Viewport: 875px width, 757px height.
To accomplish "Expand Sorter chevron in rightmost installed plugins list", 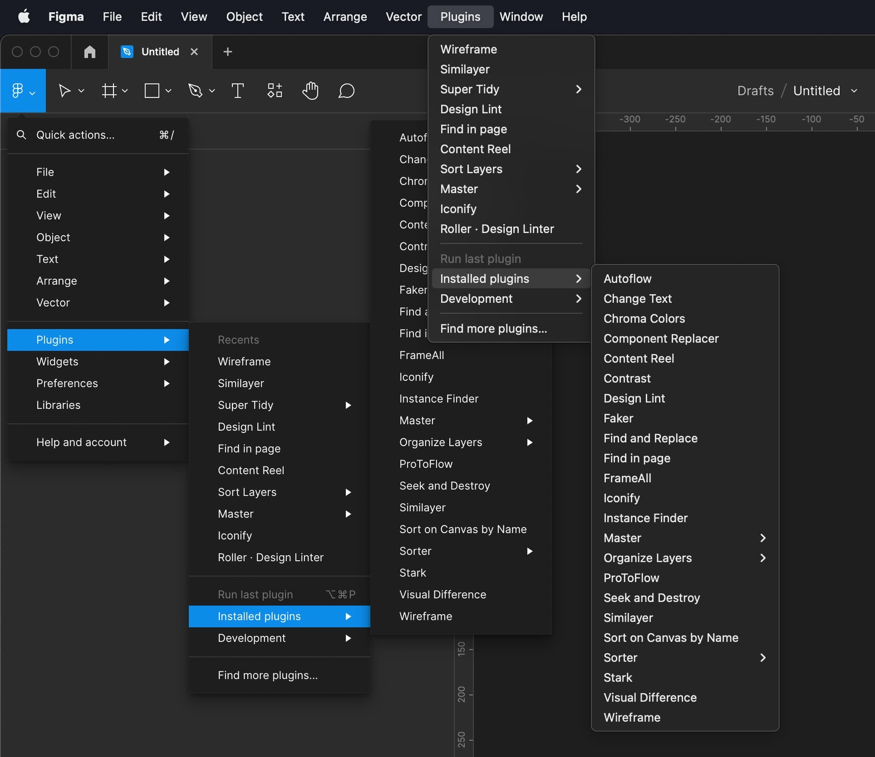I will coord(763,658).
